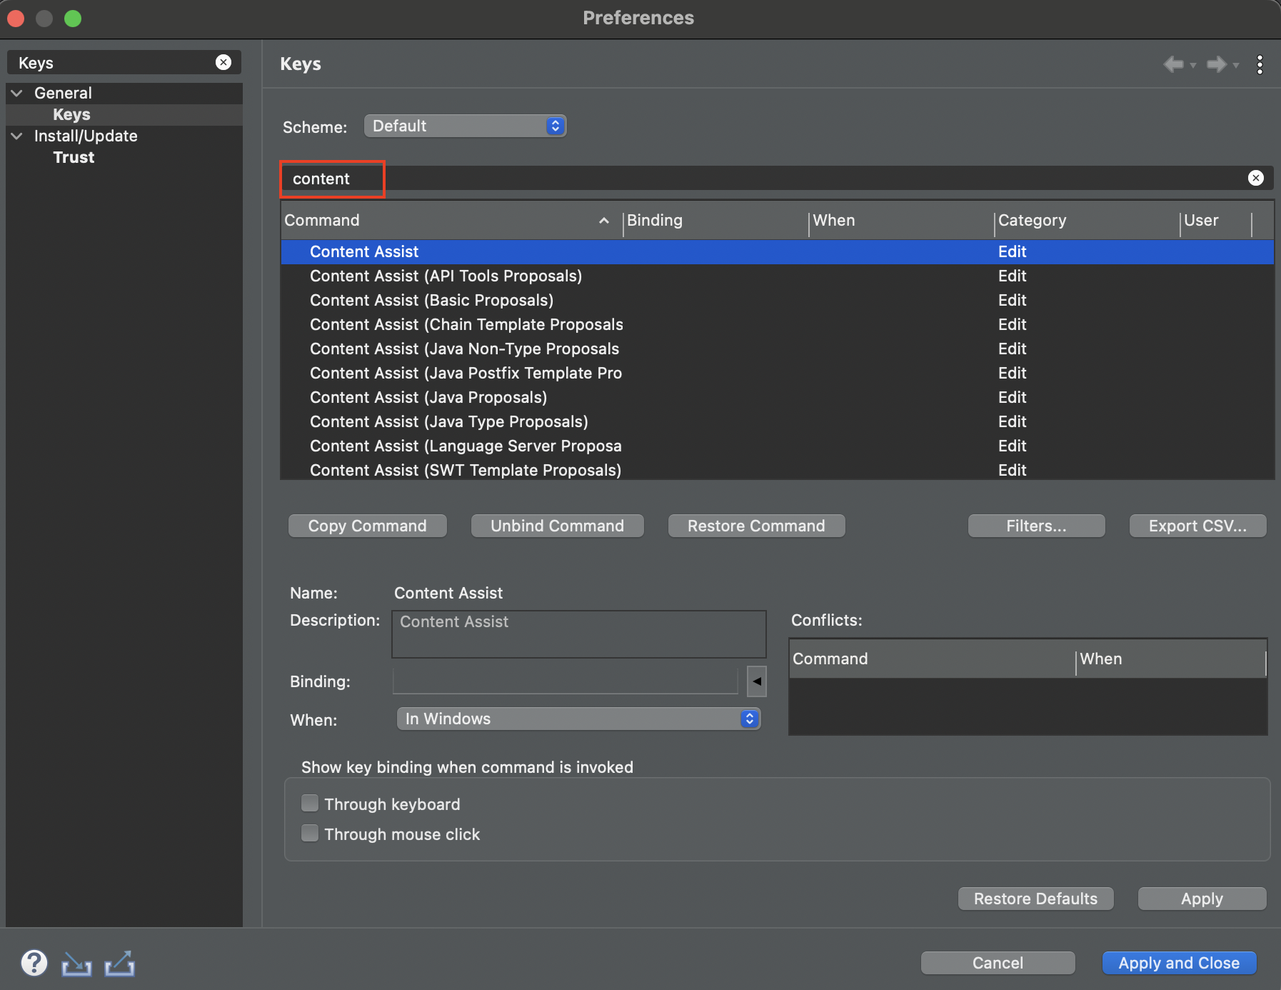
Task: Select Content Assist (SWT Template Proposals) row
Action: tap(778, 470)
